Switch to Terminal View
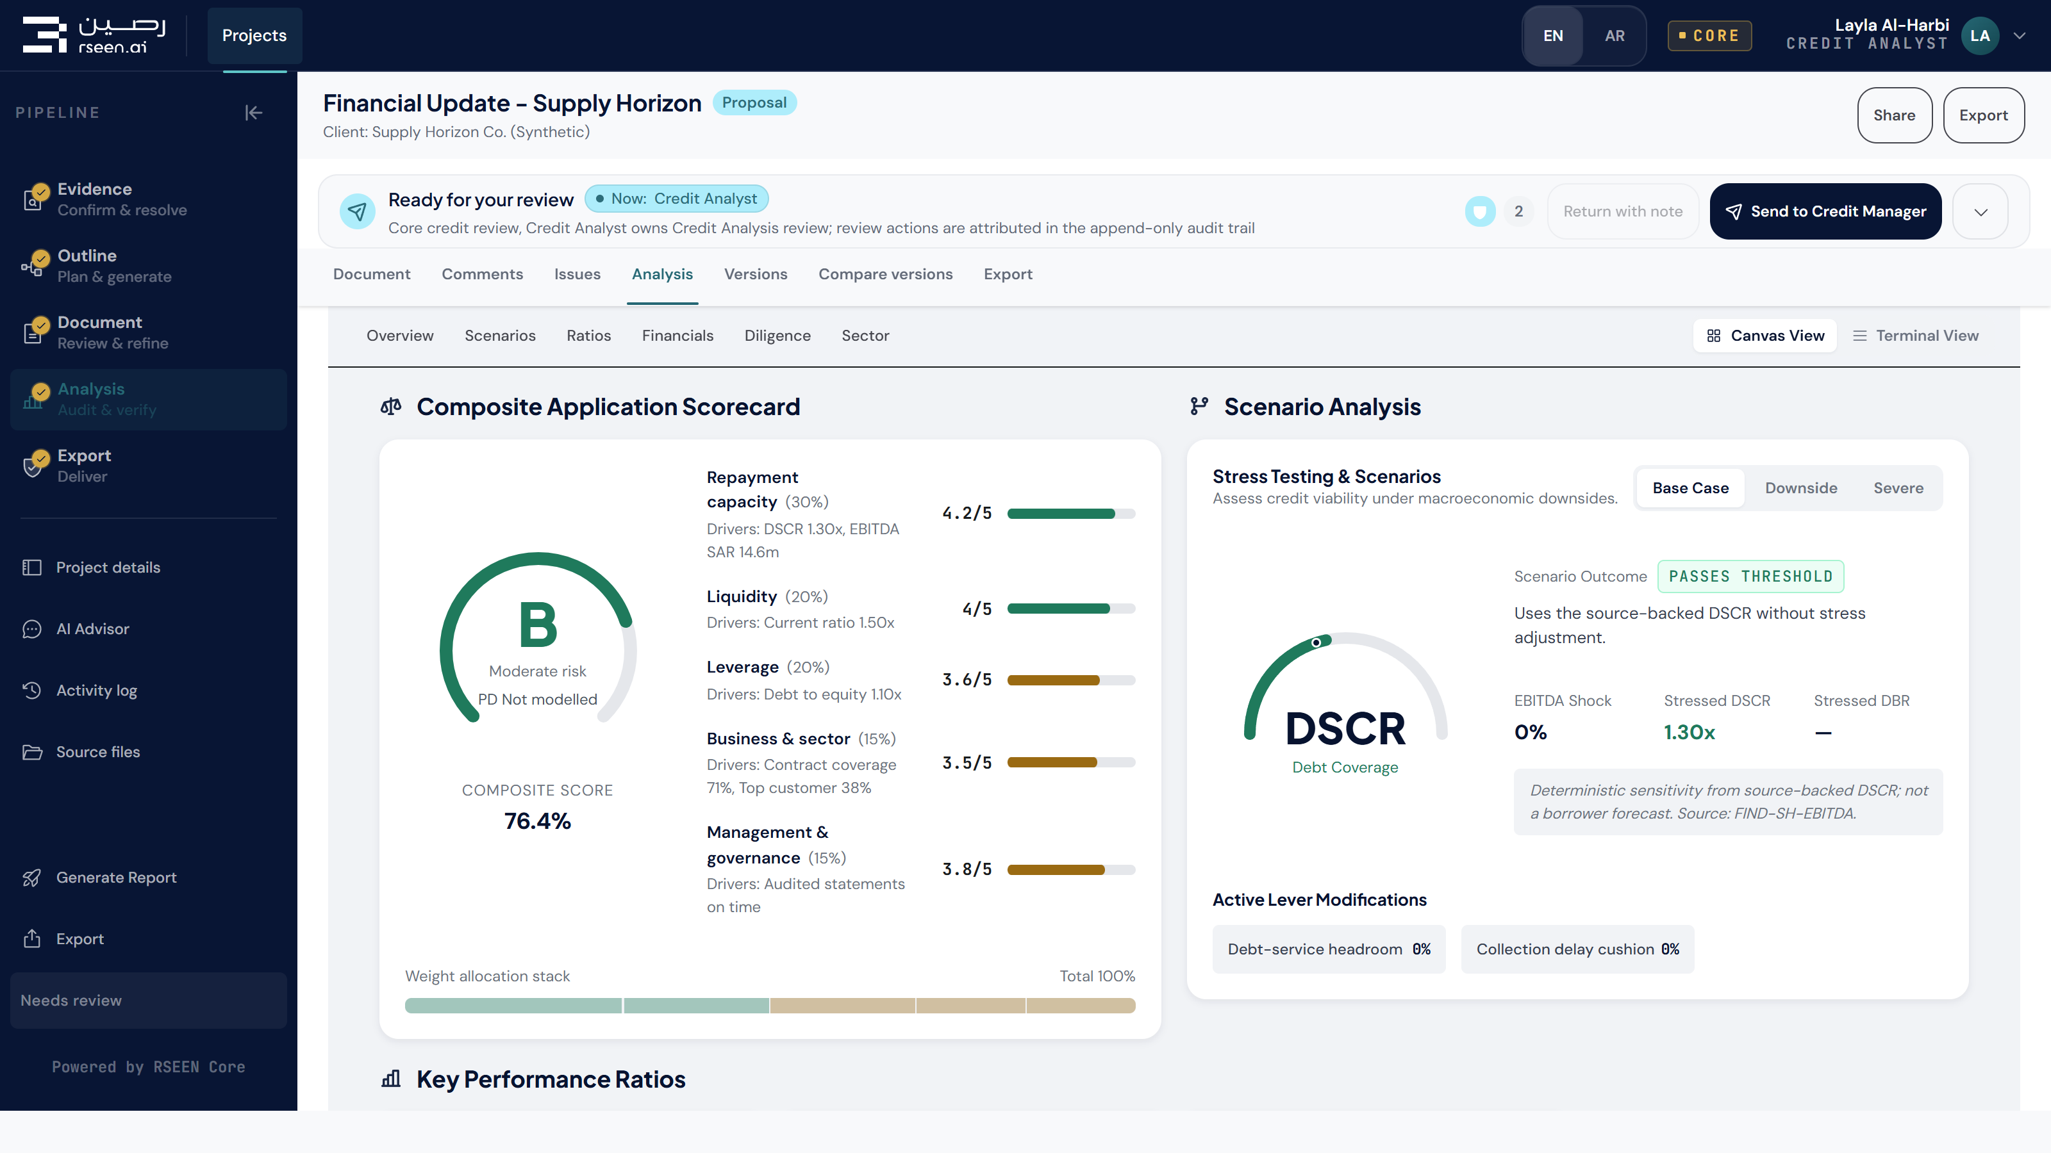The height and width of the screenshot is (1153, 2051). click(x=1915, y=336)
